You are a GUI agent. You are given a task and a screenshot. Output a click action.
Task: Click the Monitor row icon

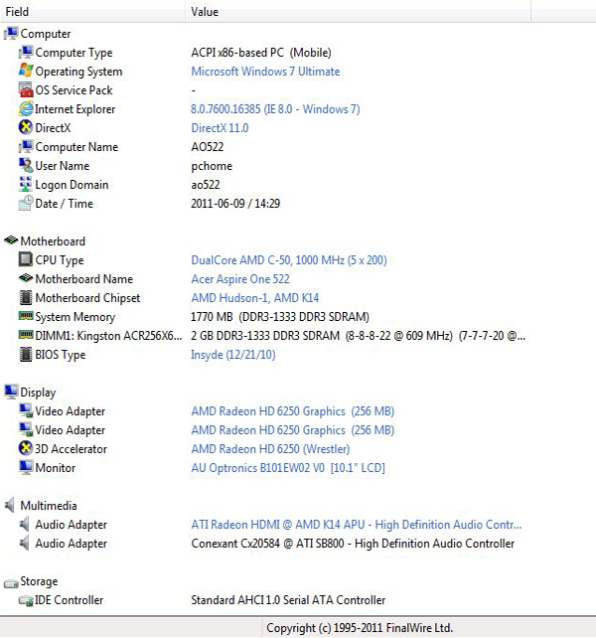tap(26, 467)
